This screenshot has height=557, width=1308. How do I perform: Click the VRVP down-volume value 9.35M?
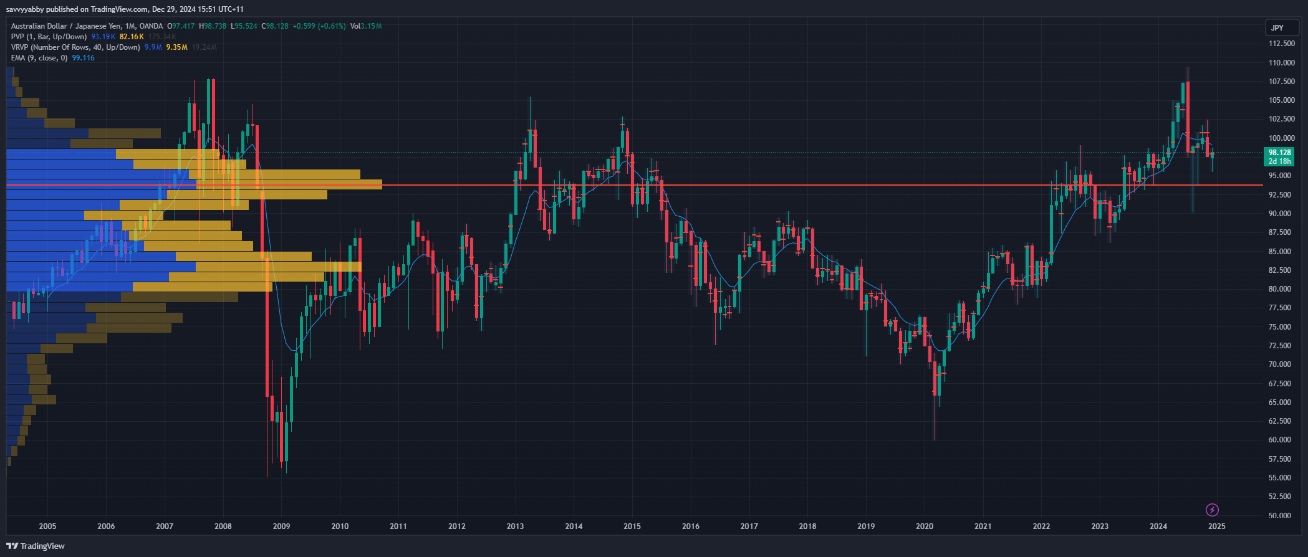tap(176, 47)
